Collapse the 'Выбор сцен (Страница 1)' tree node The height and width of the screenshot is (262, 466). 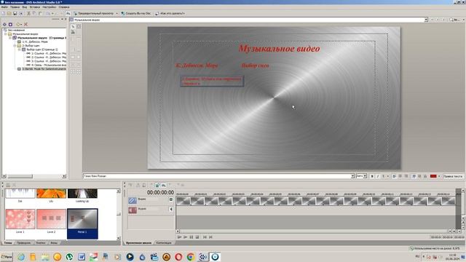pos(20,49)
